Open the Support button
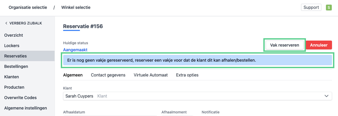 (311, 7)
